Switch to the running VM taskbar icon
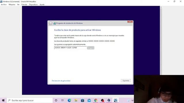Viewport: 184px width, 103px height. [116, 100]
